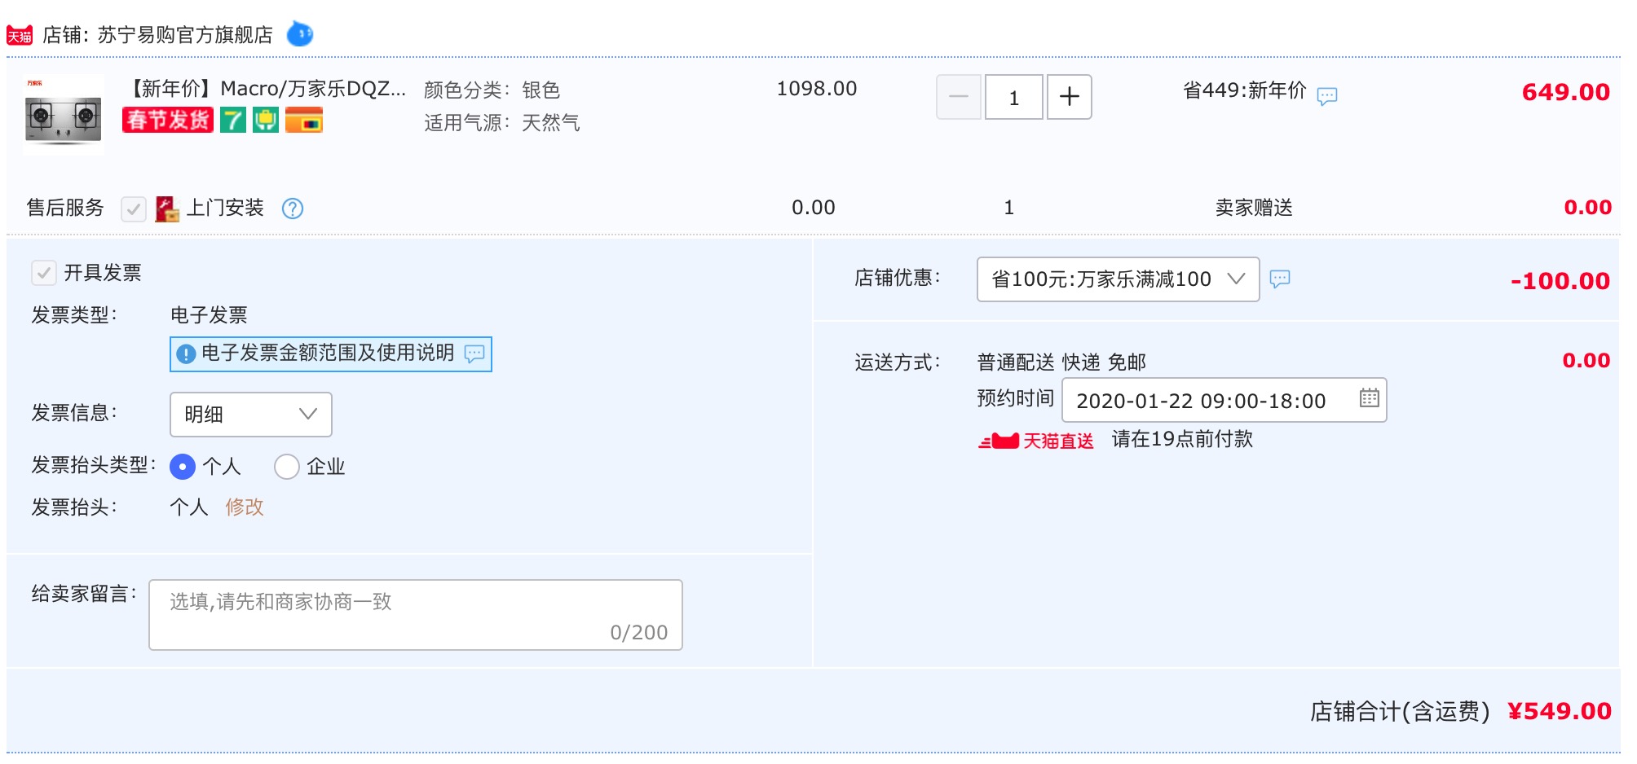This screenshot has height=764, width=1637.
Task: Click the quantity input field showing 1
Action: click(x=1014, y=97)
